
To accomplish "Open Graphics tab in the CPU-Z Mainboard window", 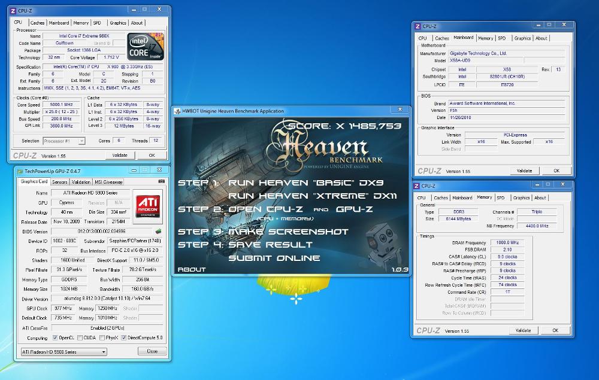I will point(522,38).
